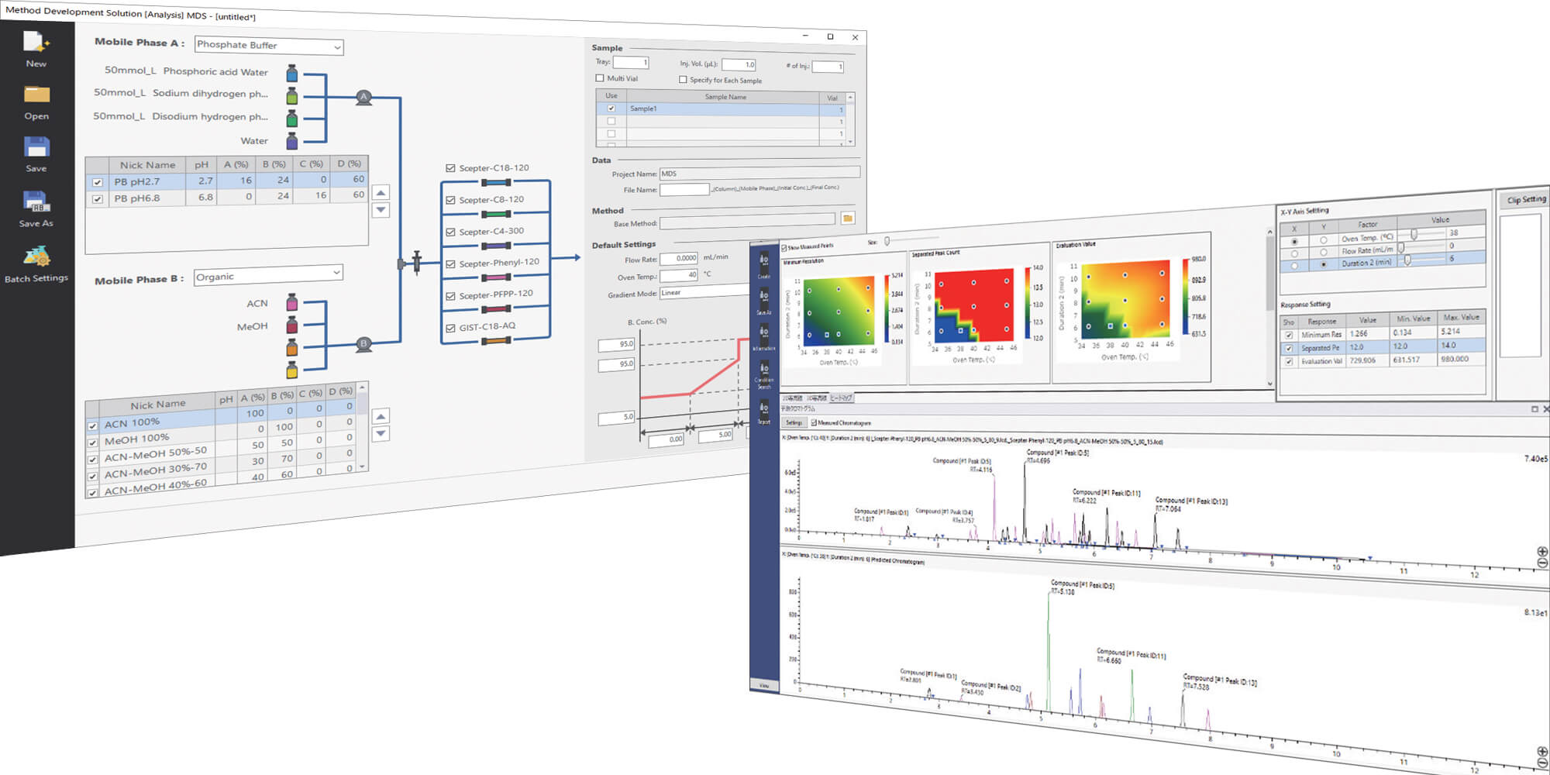This screenshot has height=775, width=1550.
Task: Toggle PB pH6.8 row checkbox
Action: coord(97,199)
